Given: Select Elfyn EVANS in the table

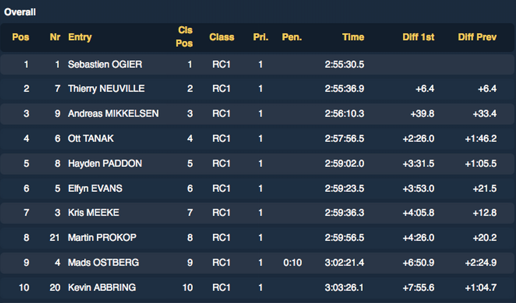Looking at the screenshot, I should 95,188.
